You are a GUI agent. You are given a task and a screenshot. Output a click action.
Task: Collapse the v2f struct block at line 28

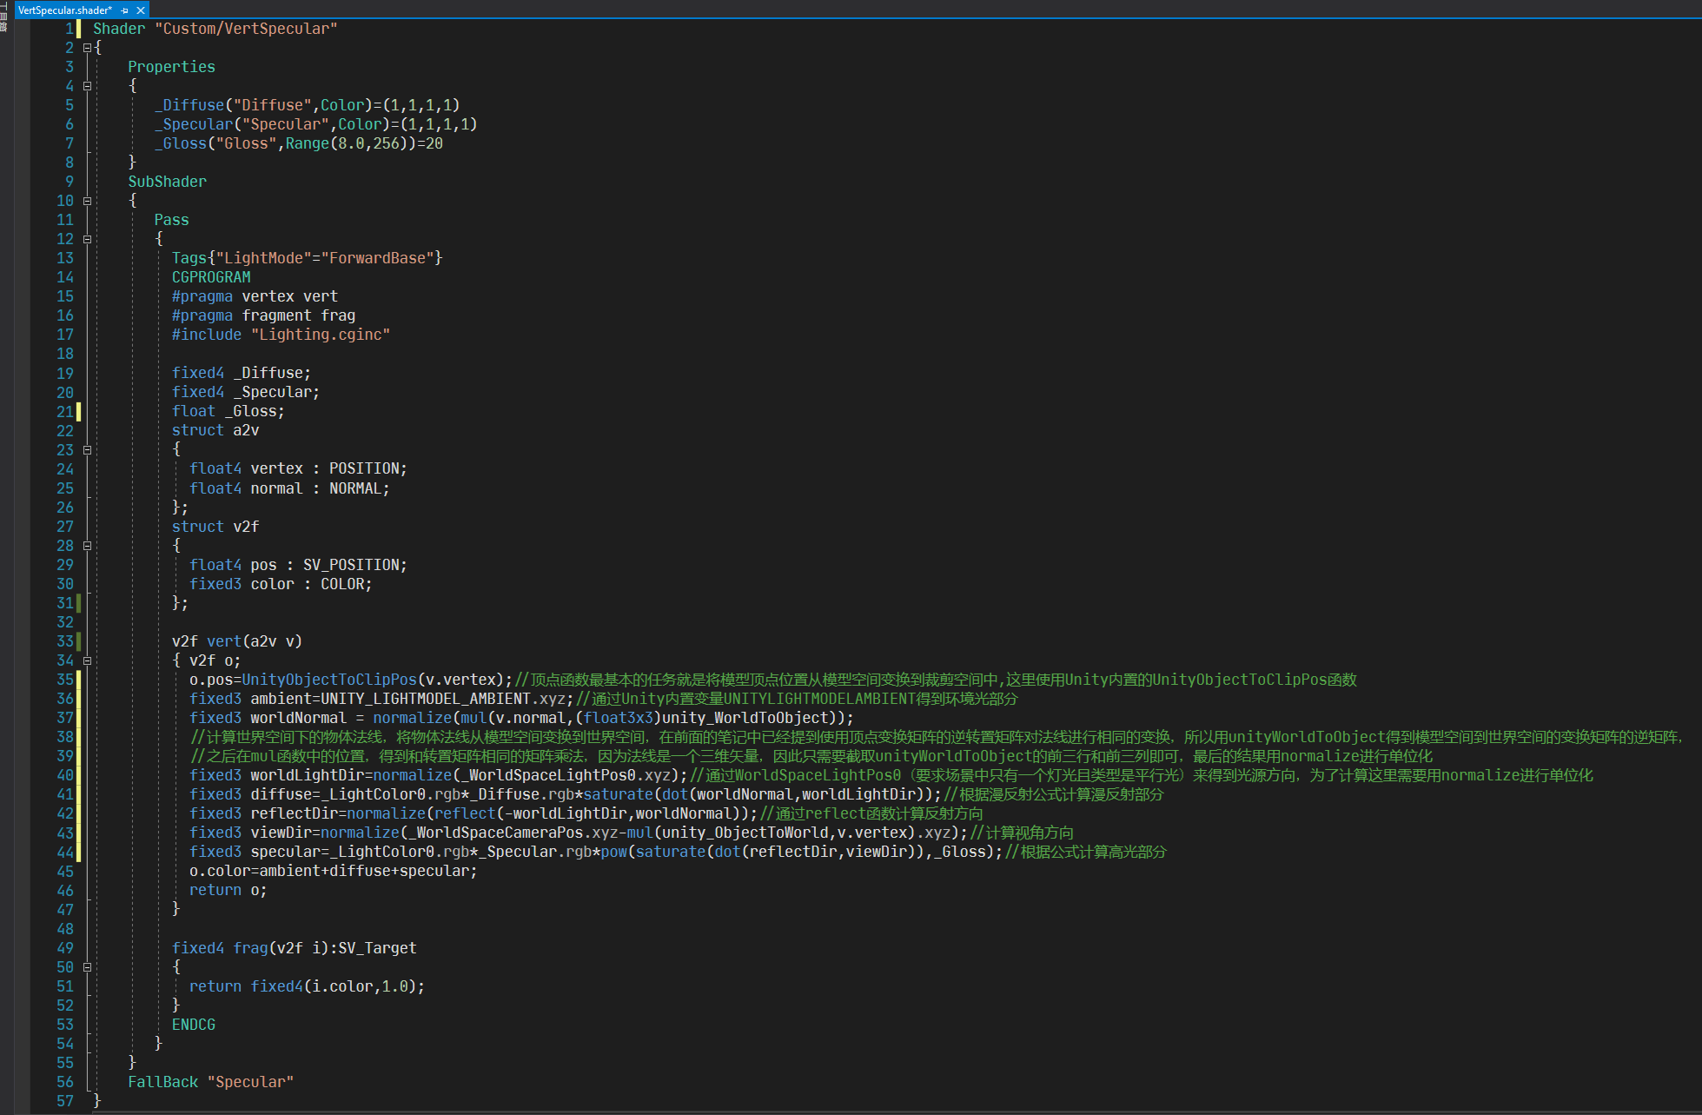click(87, 546)
